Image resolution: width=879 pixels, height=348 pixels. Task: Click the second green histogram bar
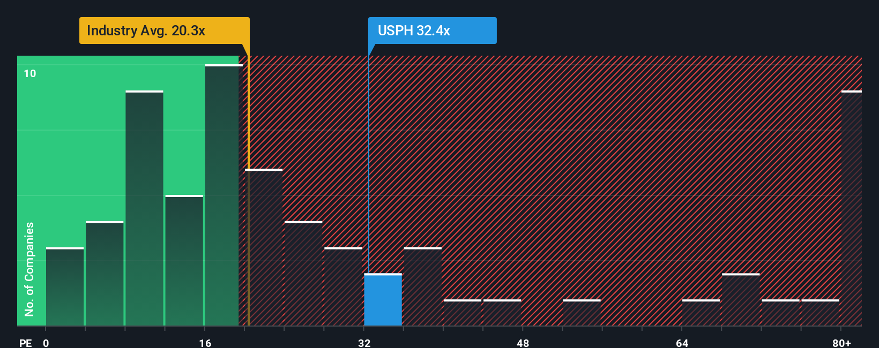point(105,274)
